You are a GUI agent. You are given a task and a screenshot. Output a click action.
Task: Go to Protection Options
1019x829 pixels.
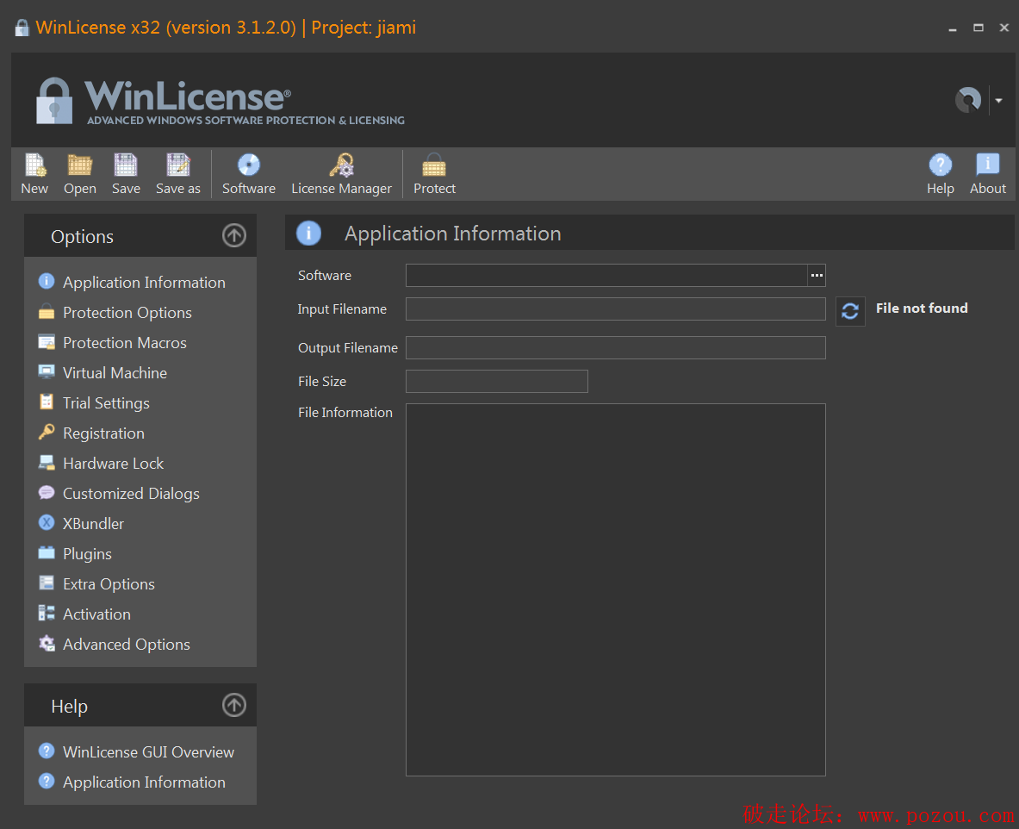click(x=127, y=313)
